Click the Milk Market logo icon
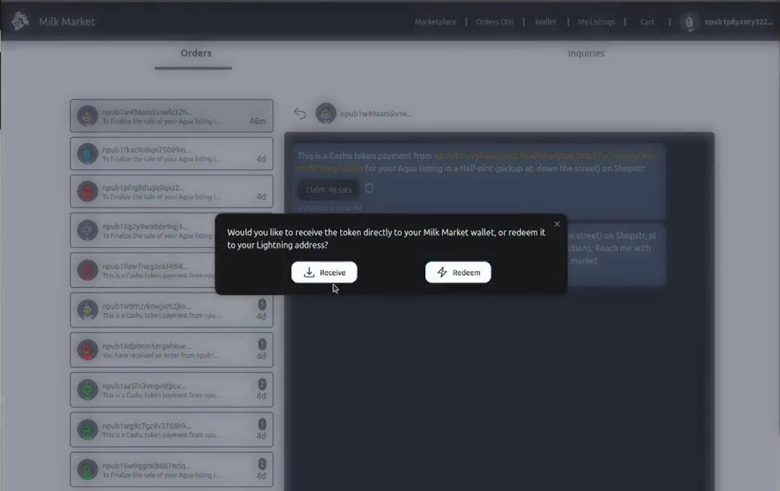This screenshot has width=780, height=491. 20,21
